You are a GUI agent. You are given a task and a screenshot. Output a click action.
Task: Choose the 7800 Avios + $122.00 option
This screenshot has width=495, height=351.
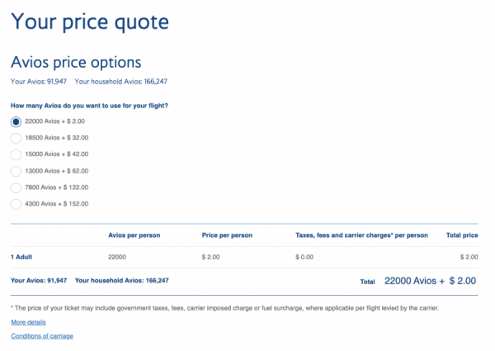pos(16,187)
